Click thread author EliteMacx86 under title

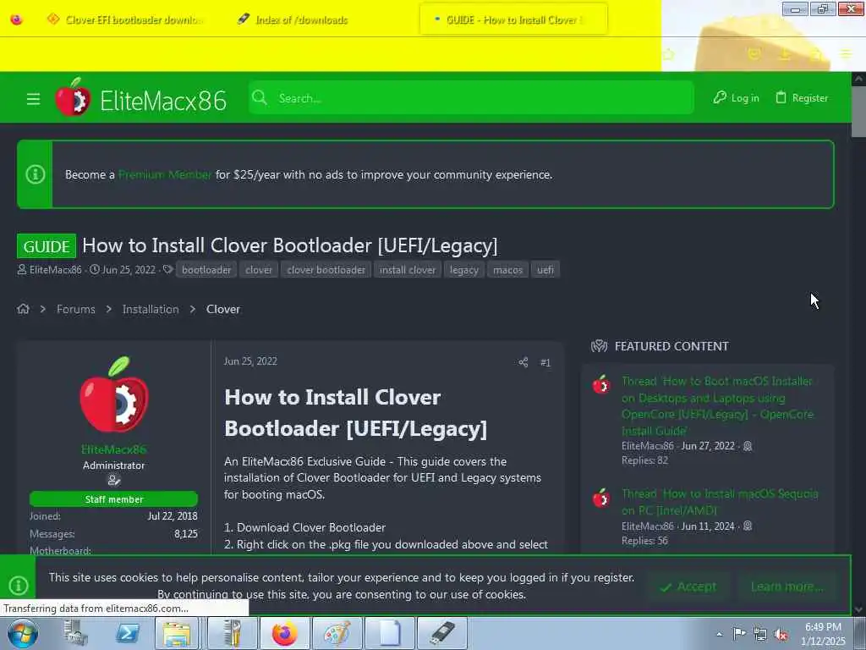pyautogui.click(x=55, y=270)
